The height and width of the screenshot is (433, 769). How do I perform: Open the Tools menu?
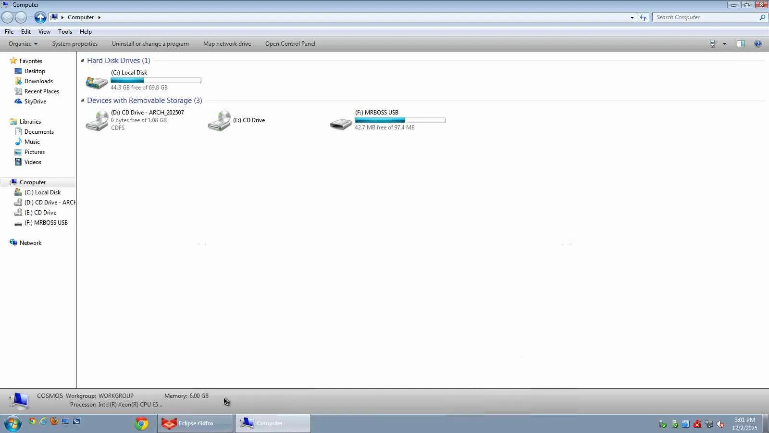pyautogui.click(x=65, y=32)
